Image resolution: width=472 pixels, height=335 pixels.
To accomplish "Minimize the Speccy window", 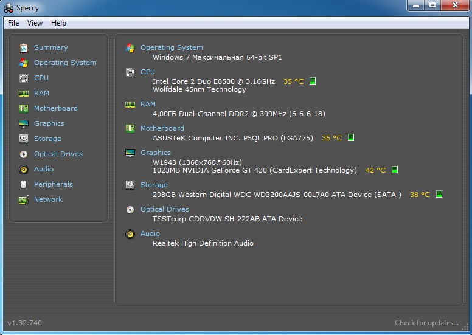I will 416,5.
